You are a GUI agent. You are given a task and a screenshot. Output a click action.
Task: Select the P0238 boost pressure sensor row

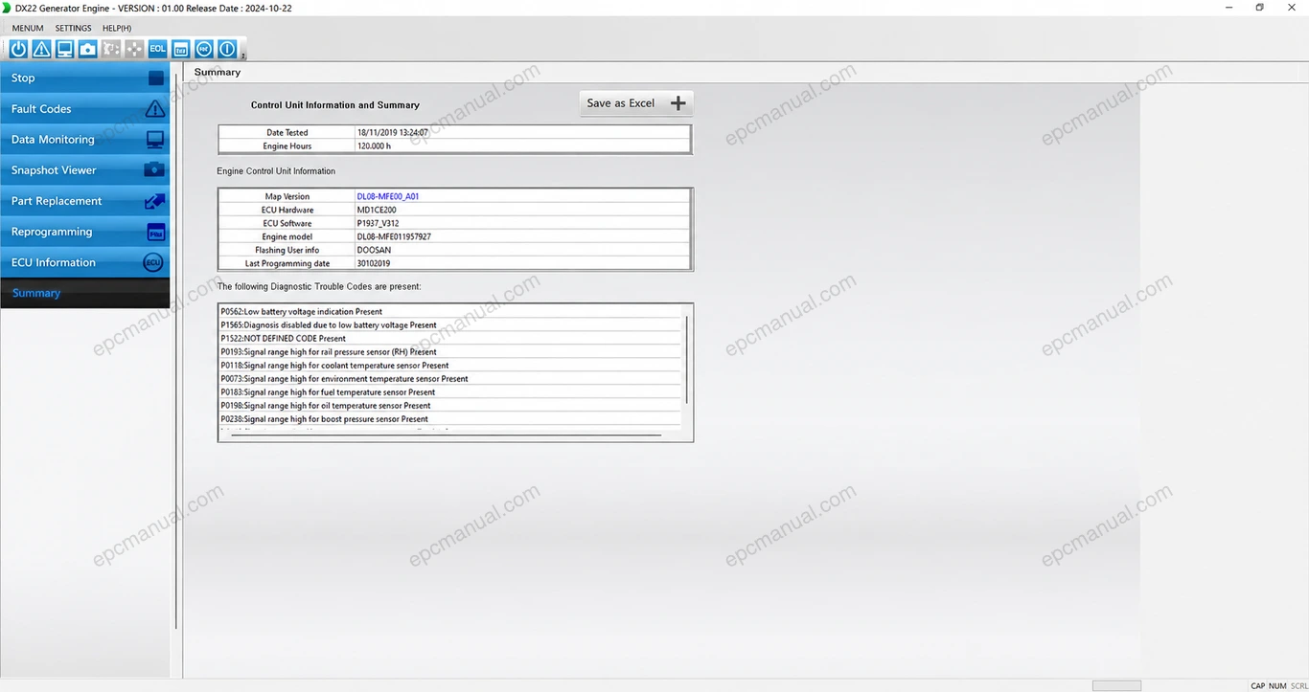click(x=450, y=418)
